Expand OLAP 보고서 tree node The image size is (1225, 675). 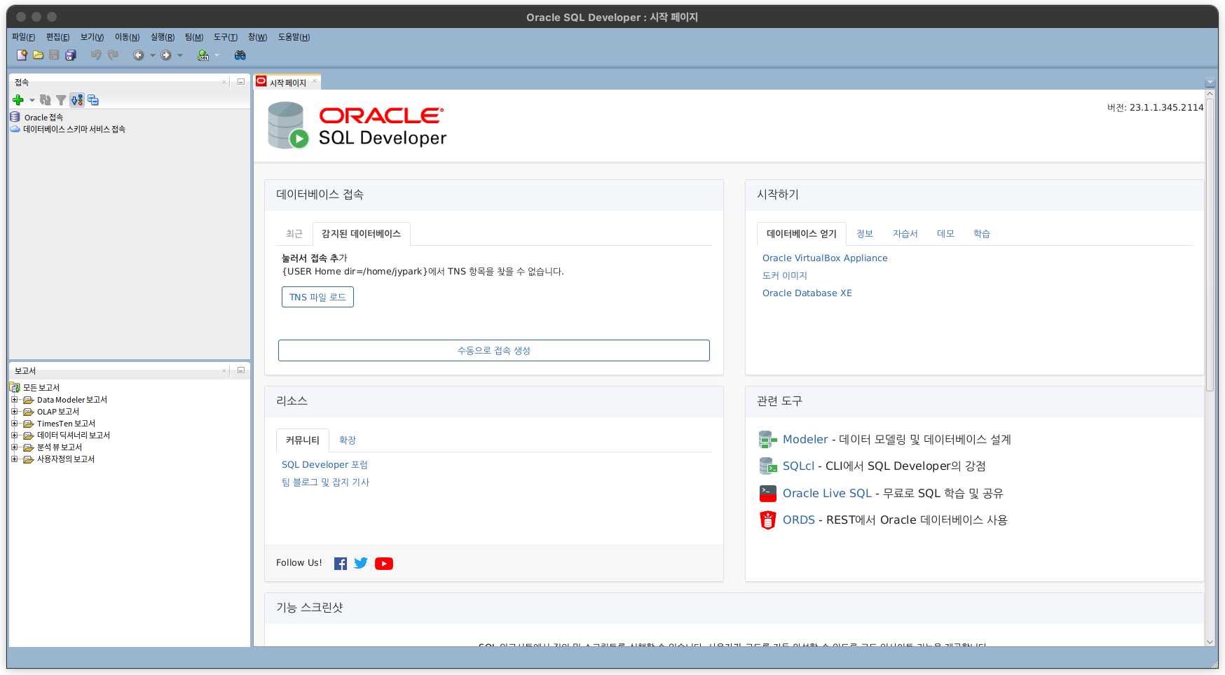(x=14, y=412)
